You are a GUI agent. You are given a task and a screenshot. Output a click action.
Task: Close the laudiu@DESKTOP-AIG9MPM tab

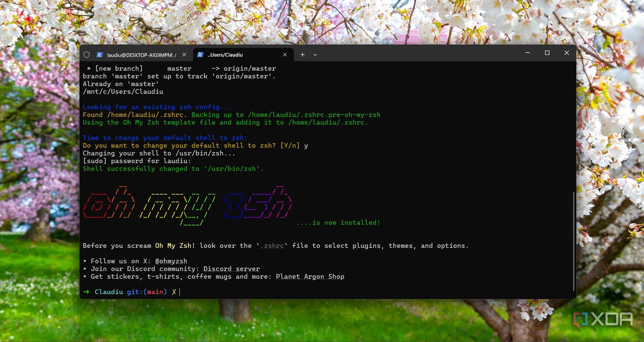184,55
